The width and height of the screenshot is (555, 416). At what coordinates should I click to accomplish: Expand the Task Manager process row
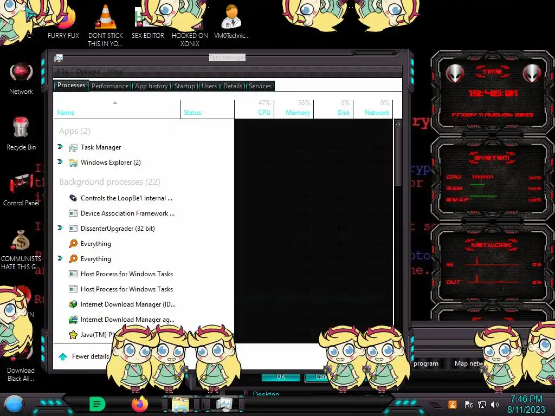60,146
